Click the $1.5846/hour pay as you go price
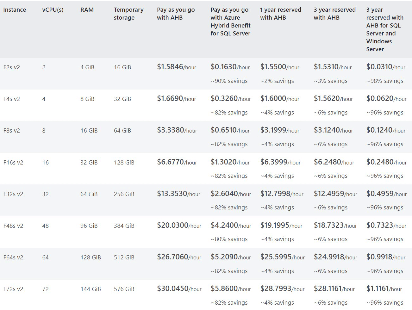The height and width of the screenshot is (310, 412). 177,67
